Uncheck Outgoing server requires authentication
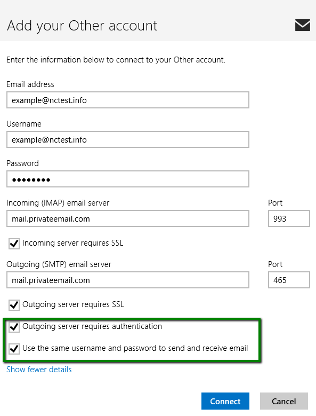 click(x=14, y=327)
